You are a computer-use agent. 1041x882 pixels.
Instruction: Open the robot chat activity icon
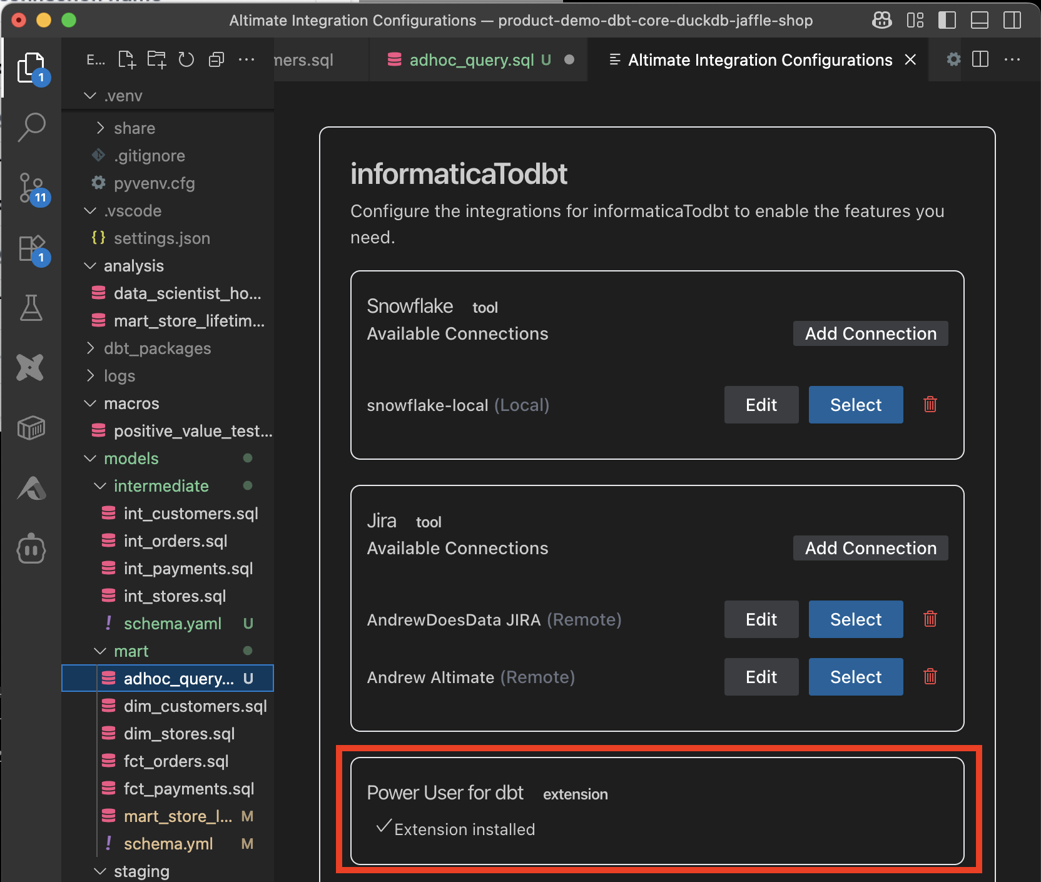coord(31,549)
